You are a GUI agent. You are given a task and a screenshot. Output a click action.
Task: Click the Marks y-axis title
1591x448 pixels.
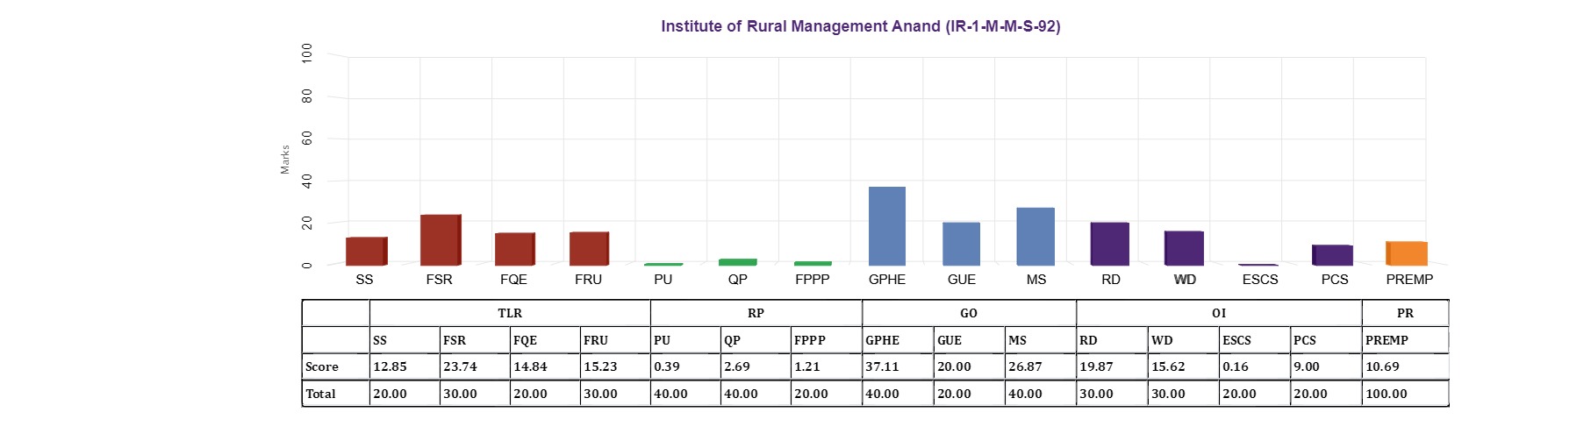click(285, 160)
